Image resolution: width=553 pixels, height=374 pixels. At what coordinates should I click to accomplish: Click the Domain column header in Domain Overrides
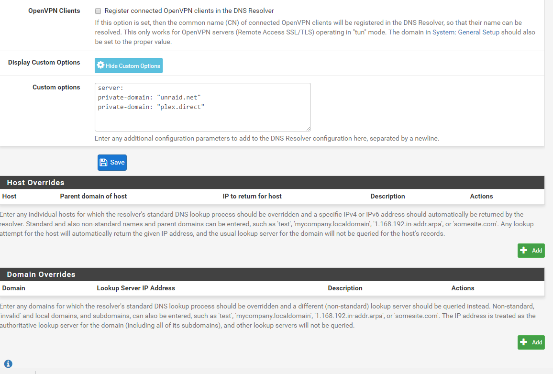pyautogui.click(x=13, y=288)
